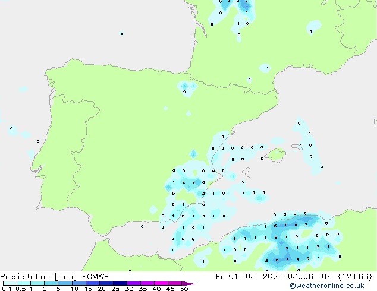Click the "0.1" legend label

7,289
